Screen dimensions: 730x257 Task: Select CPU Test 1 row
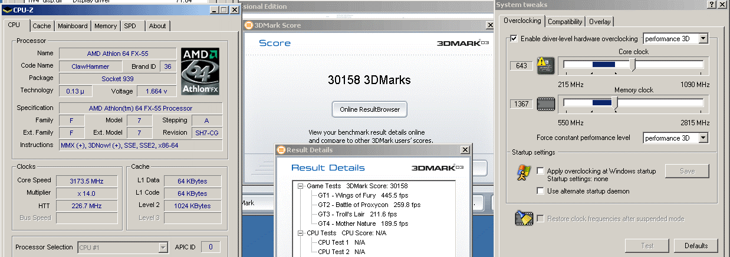pyautogui.click(x=342, y=242)
